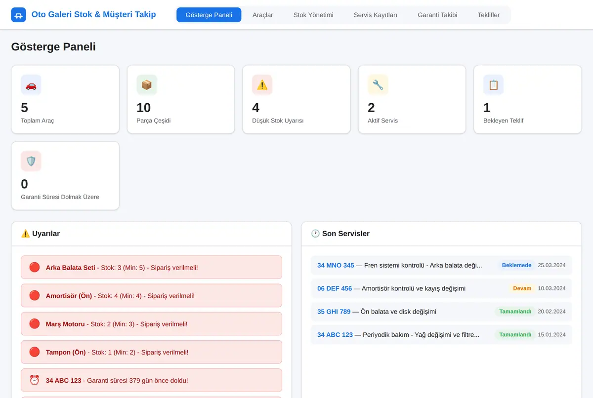593x398 pixels.
Task: Open the Teklifler tab
Action: pyautogui.click(x=489, y=15)
